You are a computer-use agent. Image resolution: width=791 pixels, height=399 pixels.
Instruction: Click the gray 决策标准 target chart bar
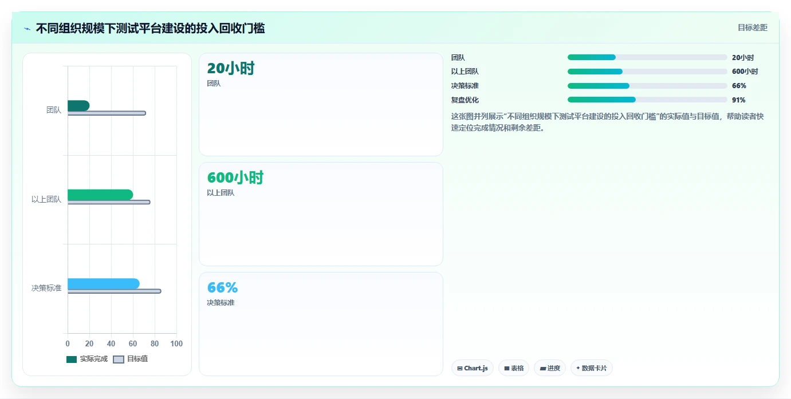point(114,291)
